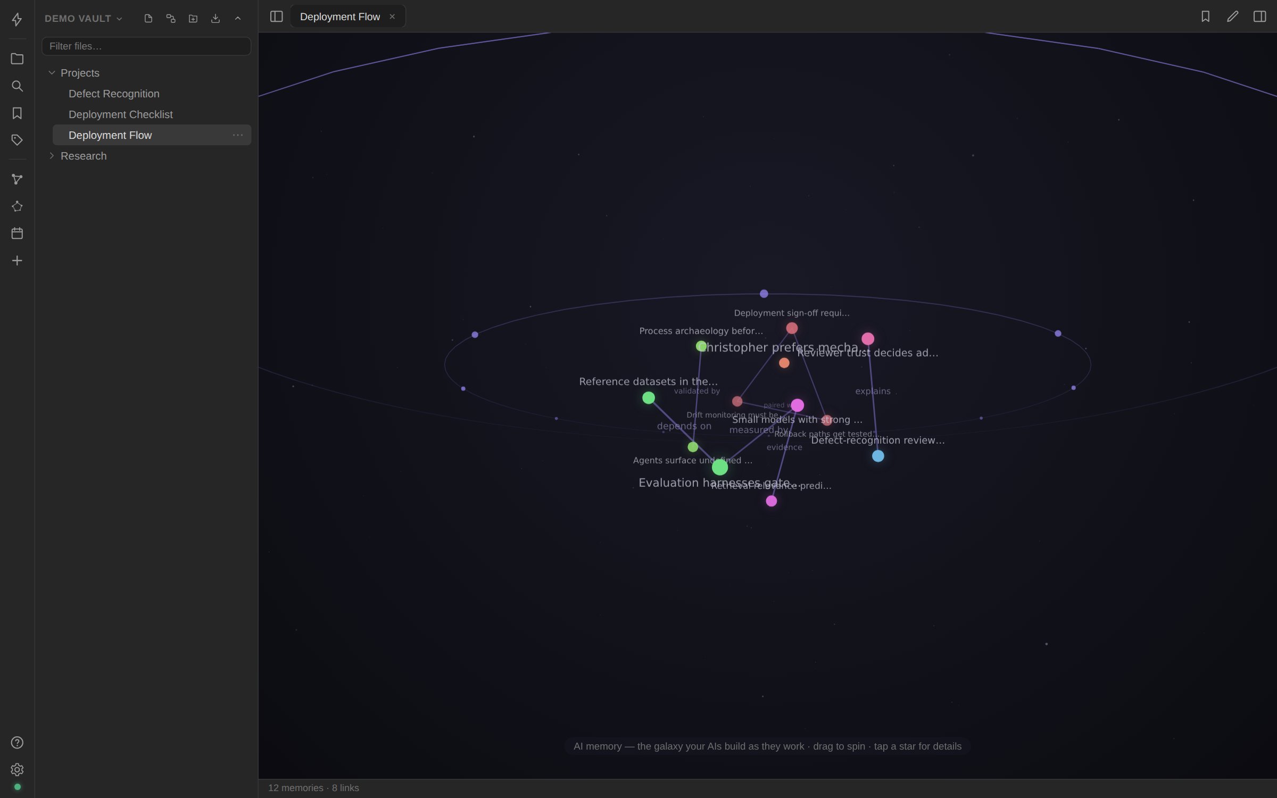
Task: Open the search sidebar icon
Action: coord(17,86)
